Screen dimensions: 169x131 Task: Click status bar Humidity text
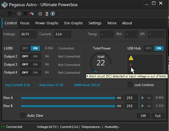point(112,127)
